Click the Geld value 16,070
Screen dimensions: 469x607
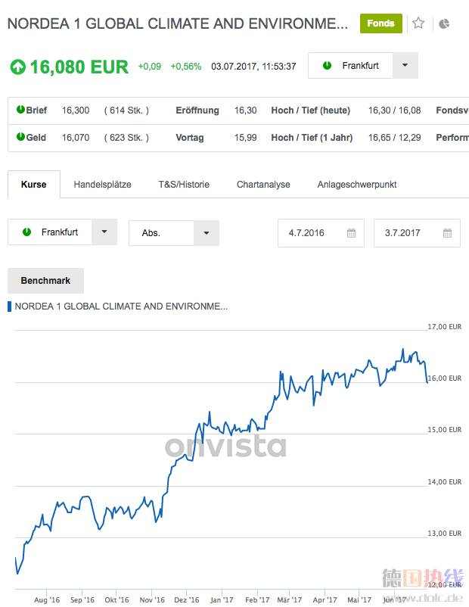tap(76, 138)
